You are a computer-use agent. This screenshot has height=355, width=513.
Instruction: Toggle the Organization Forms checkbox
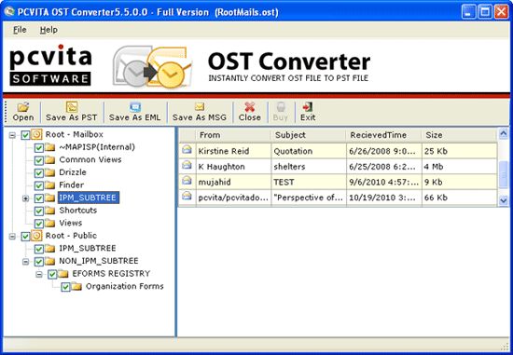pos(66,287)
